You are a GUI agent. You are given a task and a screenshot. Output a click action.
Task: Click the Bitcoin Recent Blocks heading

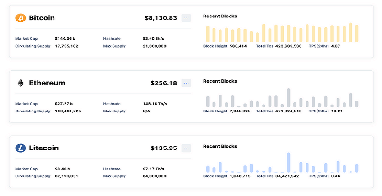point(220,16)
